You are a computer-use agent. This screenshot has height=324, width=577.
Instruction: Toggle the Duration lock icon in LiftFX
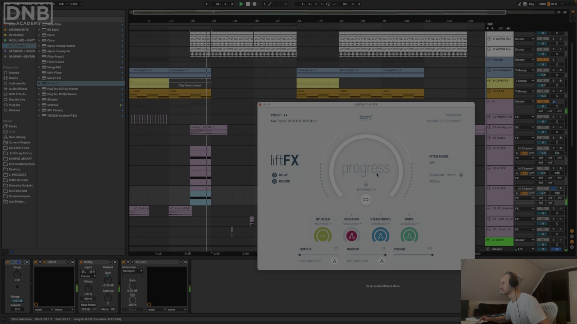pyautogui.click(x=461, y=175)
